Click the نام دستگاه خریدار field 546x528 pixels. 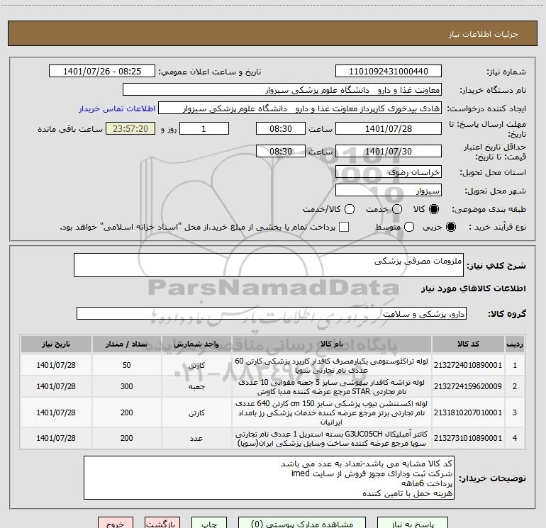[282, 90]
